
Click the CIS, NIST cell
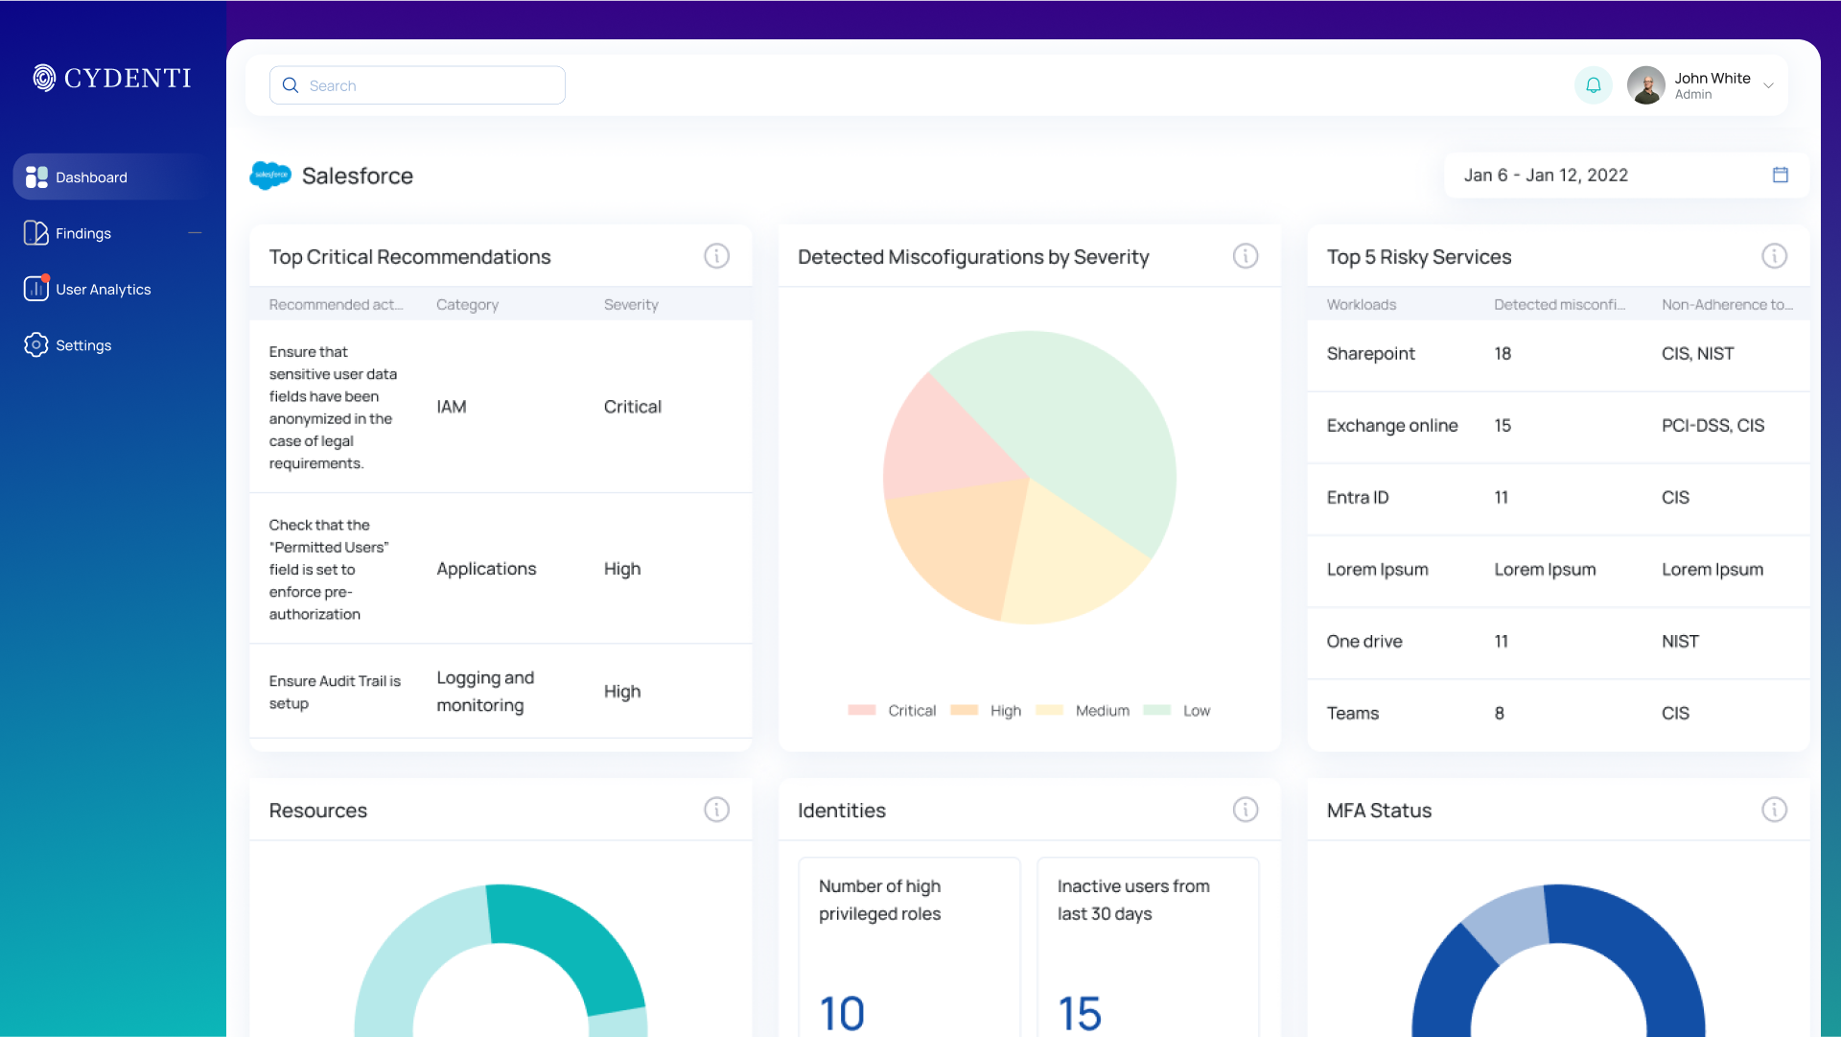(x=1697, y=354)
